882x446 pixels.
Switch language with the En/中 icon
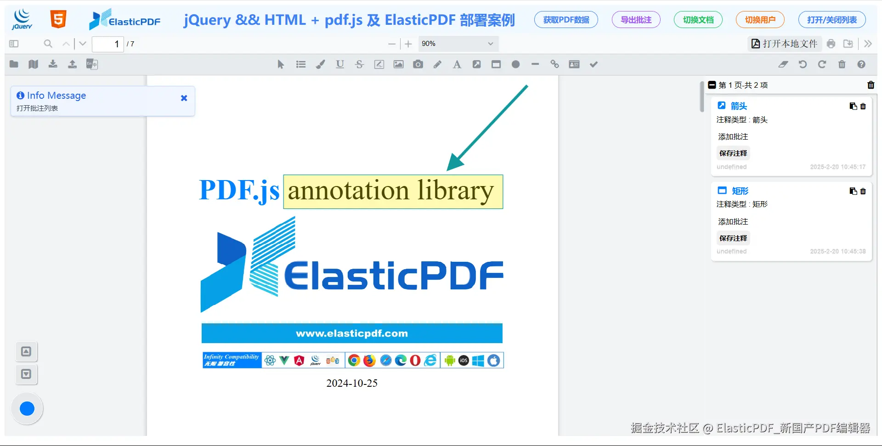[92, 64]
